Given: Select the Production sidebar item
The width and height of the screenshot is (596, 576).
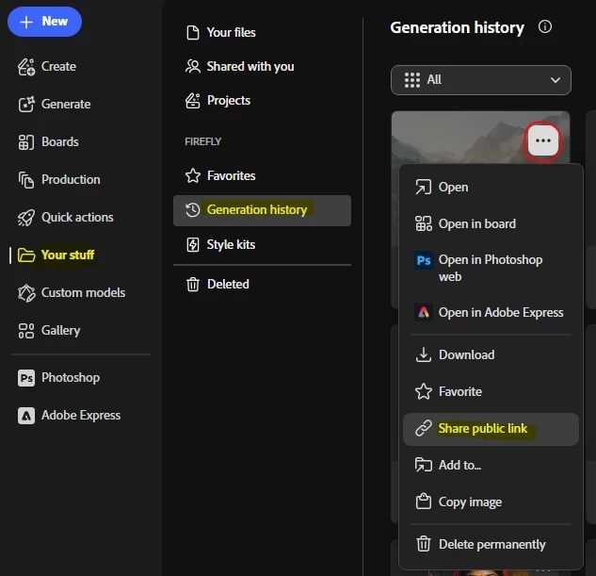Looking at the screenshot, I should tap(59, 179).
